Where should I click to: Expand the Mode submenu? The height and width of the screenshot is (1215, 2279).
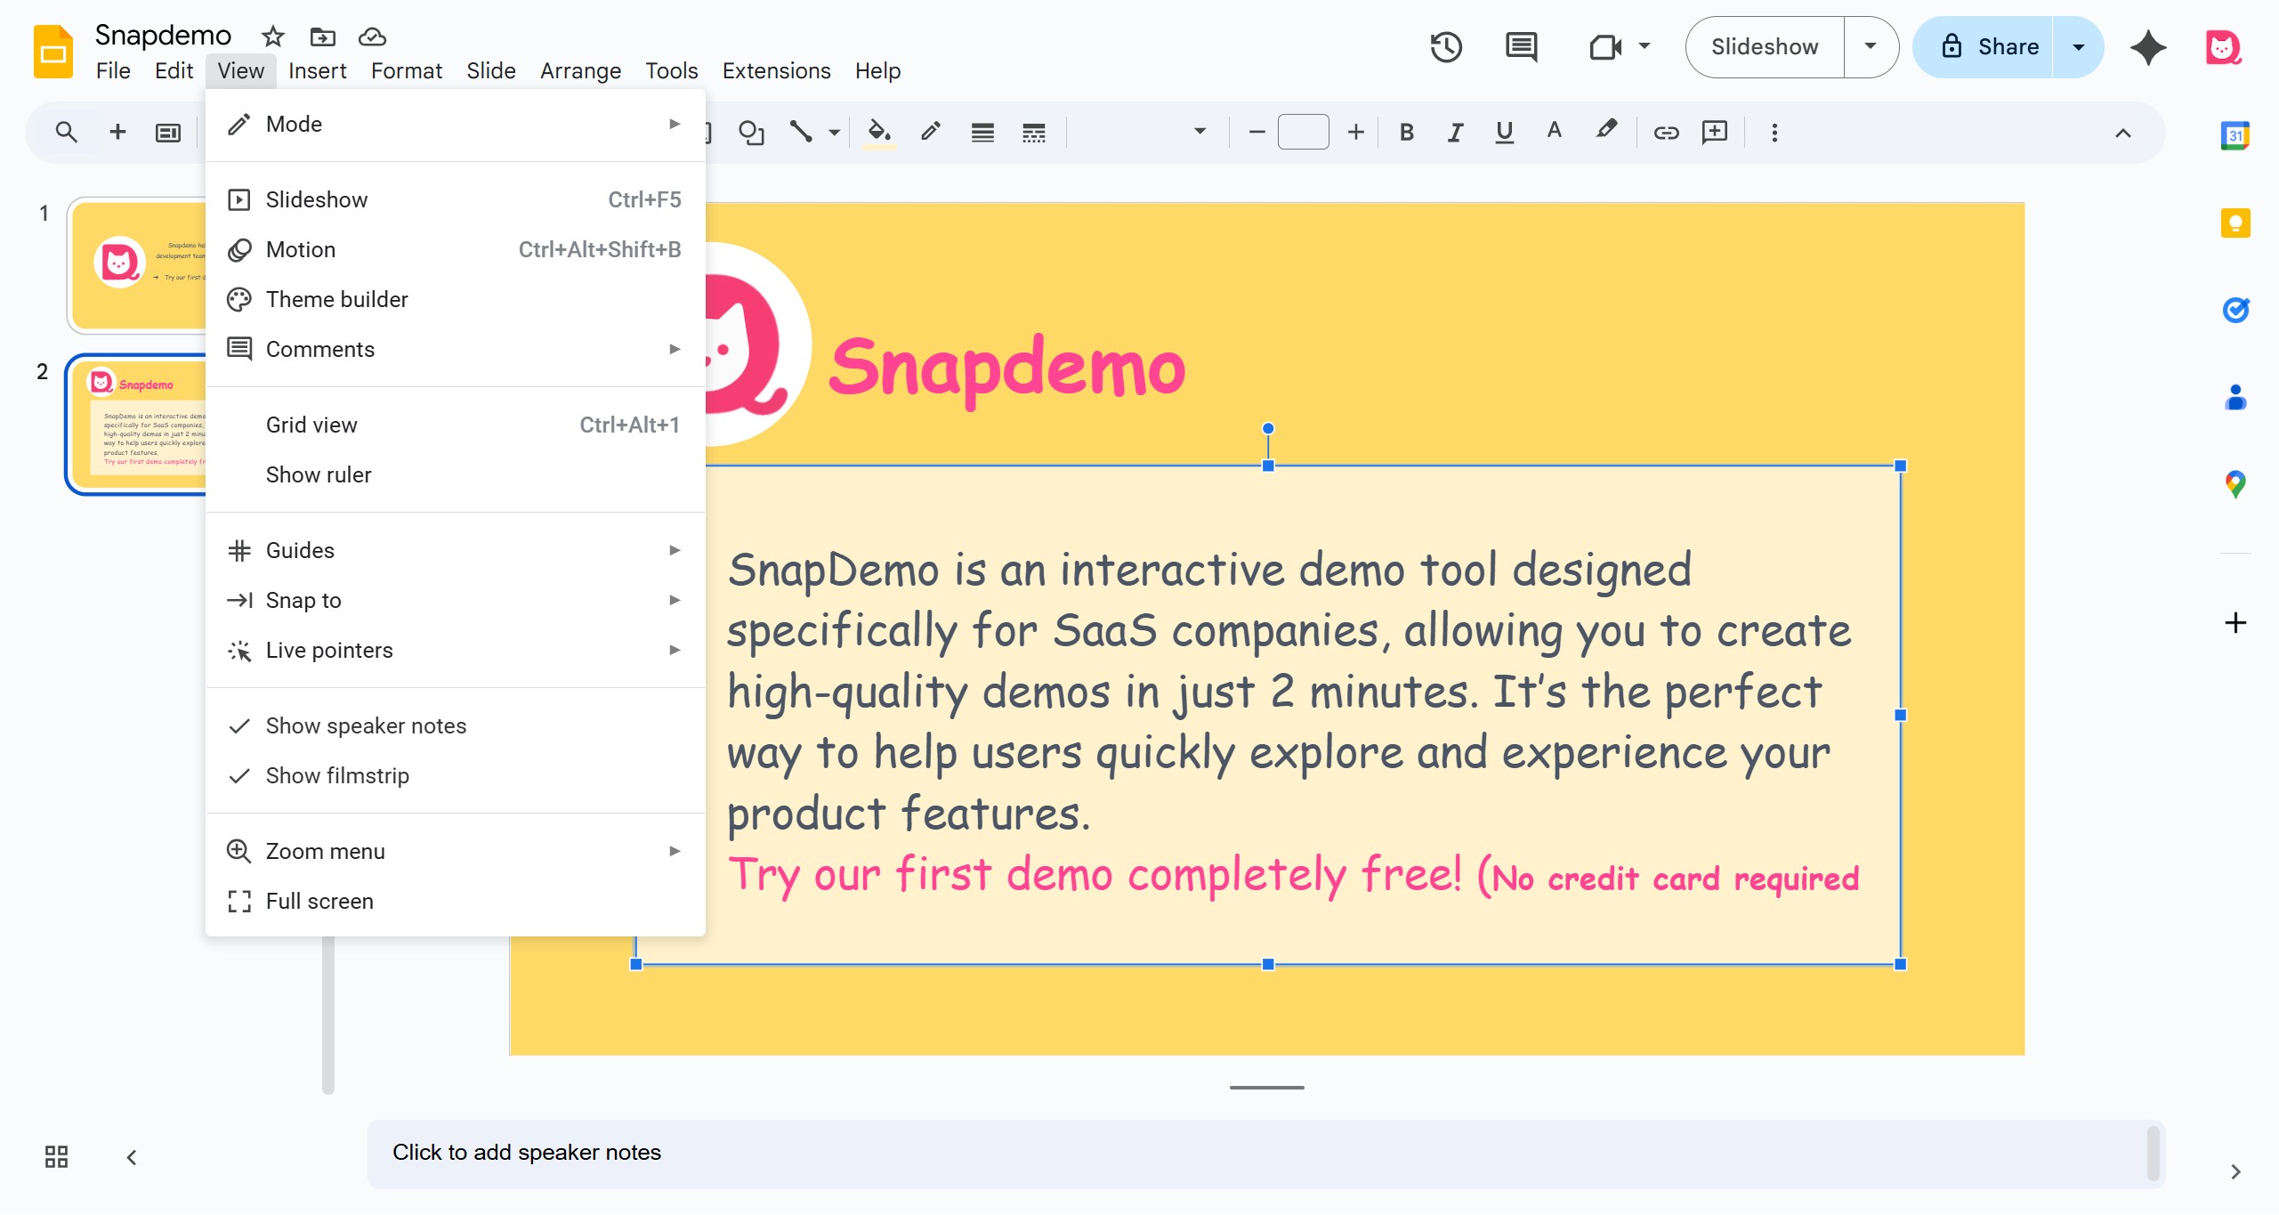tap(455, 125)
